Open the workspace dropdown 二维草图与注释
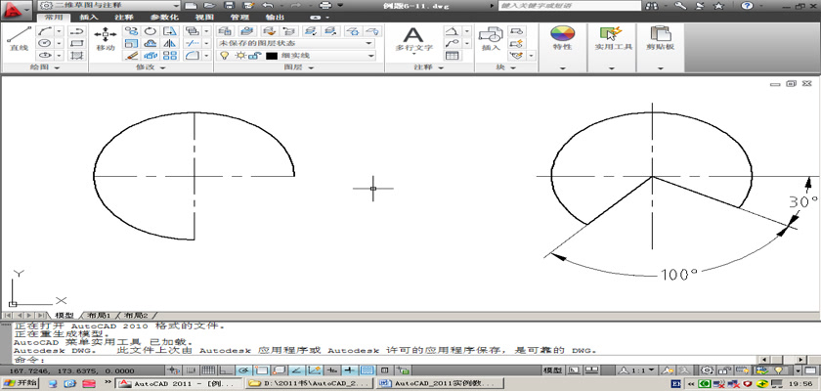The width and height of the screenshot is (821, 391). coord(109,5)
